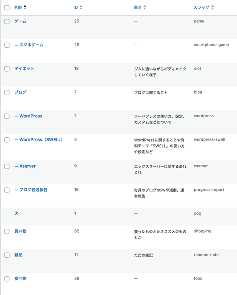Check the Xserver row checkbox
This screenshot has width=237, height=295.
pos(7,166)
